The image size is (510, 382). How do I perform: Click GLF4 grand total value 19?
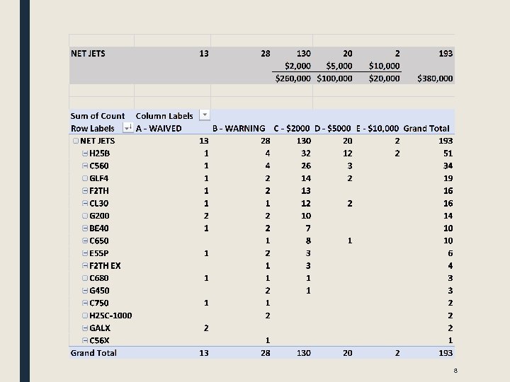(448, 178)
